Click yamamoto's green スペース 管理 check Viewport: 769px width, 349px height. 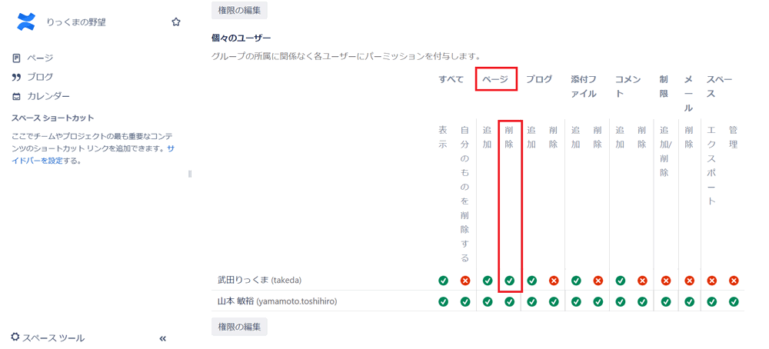[x=734, y=301]
